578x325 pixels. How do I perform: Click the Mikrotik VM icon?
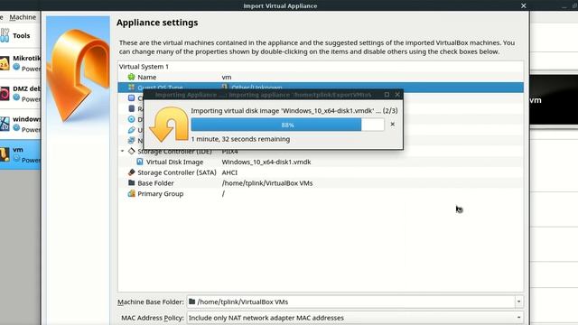(4, 63)
